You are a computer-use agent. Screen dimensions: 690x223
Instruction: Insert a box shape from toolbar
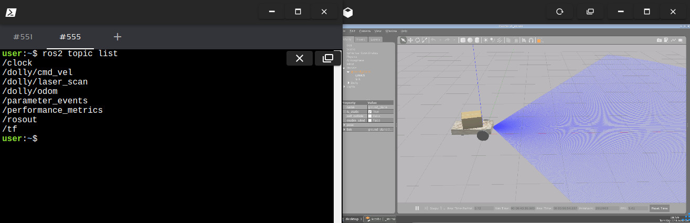(463, 40)
